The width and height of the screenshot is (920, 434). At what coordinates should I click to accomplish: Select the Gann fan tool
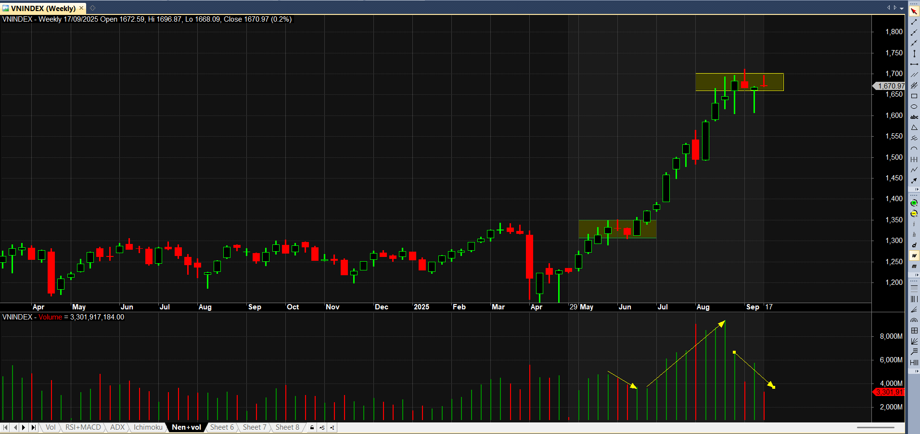914,341
